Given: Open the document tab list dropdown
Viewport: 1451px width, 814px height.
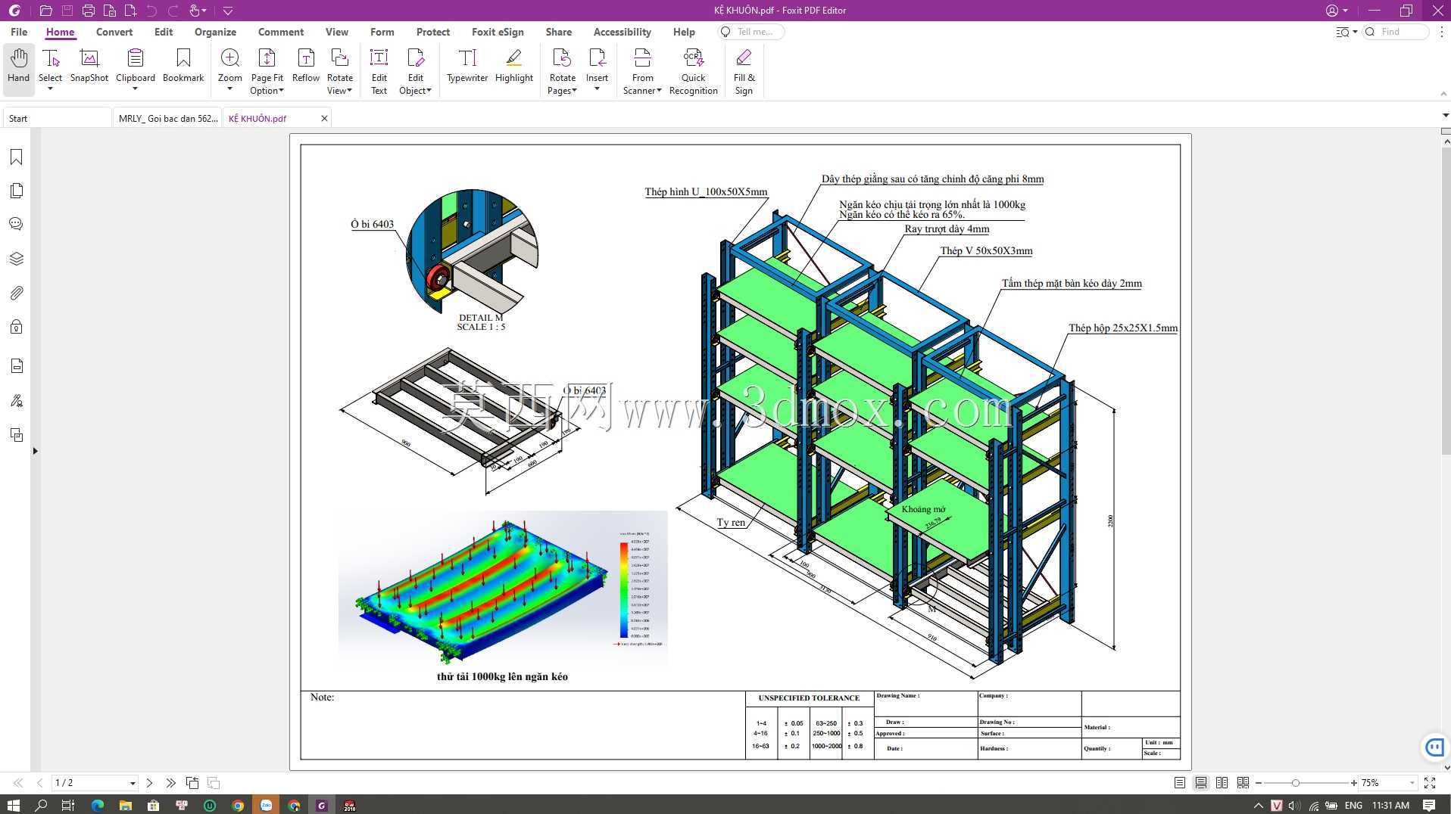Looking at the screenshot, I should point(1445,116).
